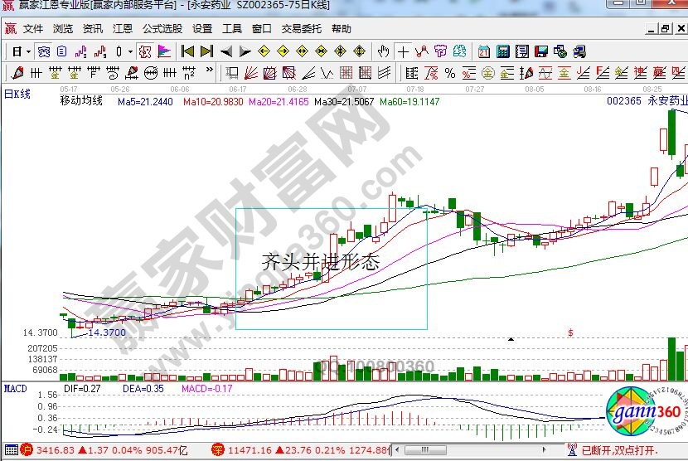Click the 已断开,双点打开 connection status
Image resolution: width=688 pixels, height=461 pixels.
click(618, 451)
